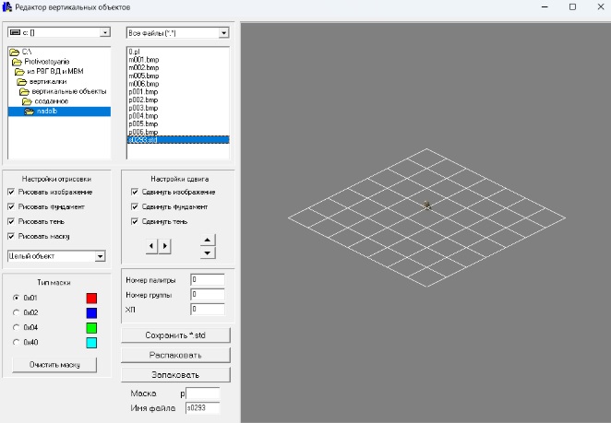The height and width of the screenshot is (423, 611).
Task: Click the shift-down arrow button
Action: [x=208, y=253]
